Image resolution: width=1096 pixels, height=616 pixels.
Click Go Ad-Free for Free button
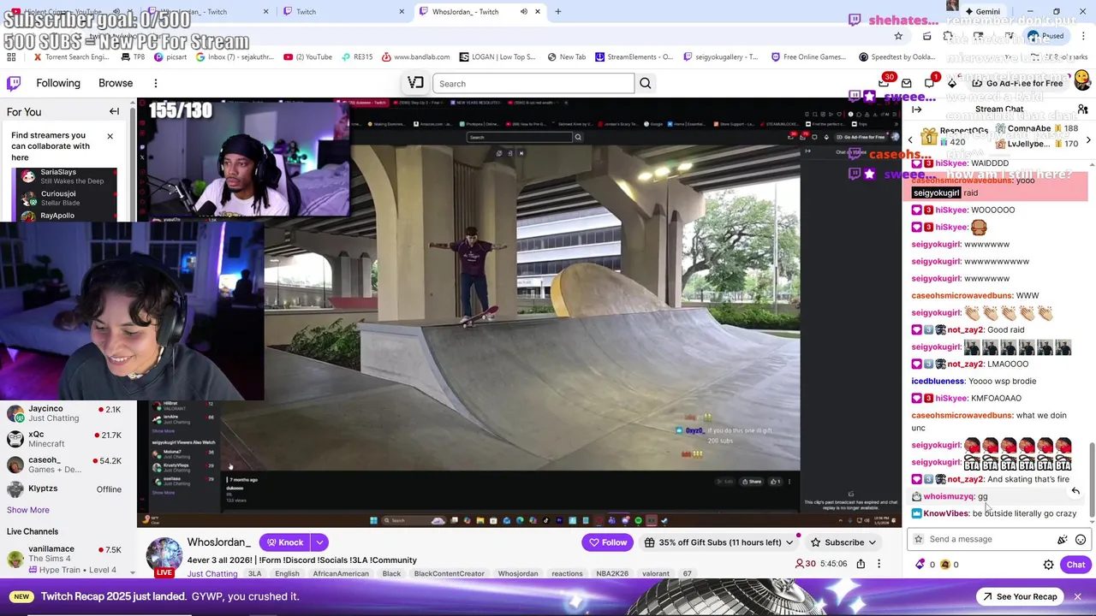[x=1016, y=83]
